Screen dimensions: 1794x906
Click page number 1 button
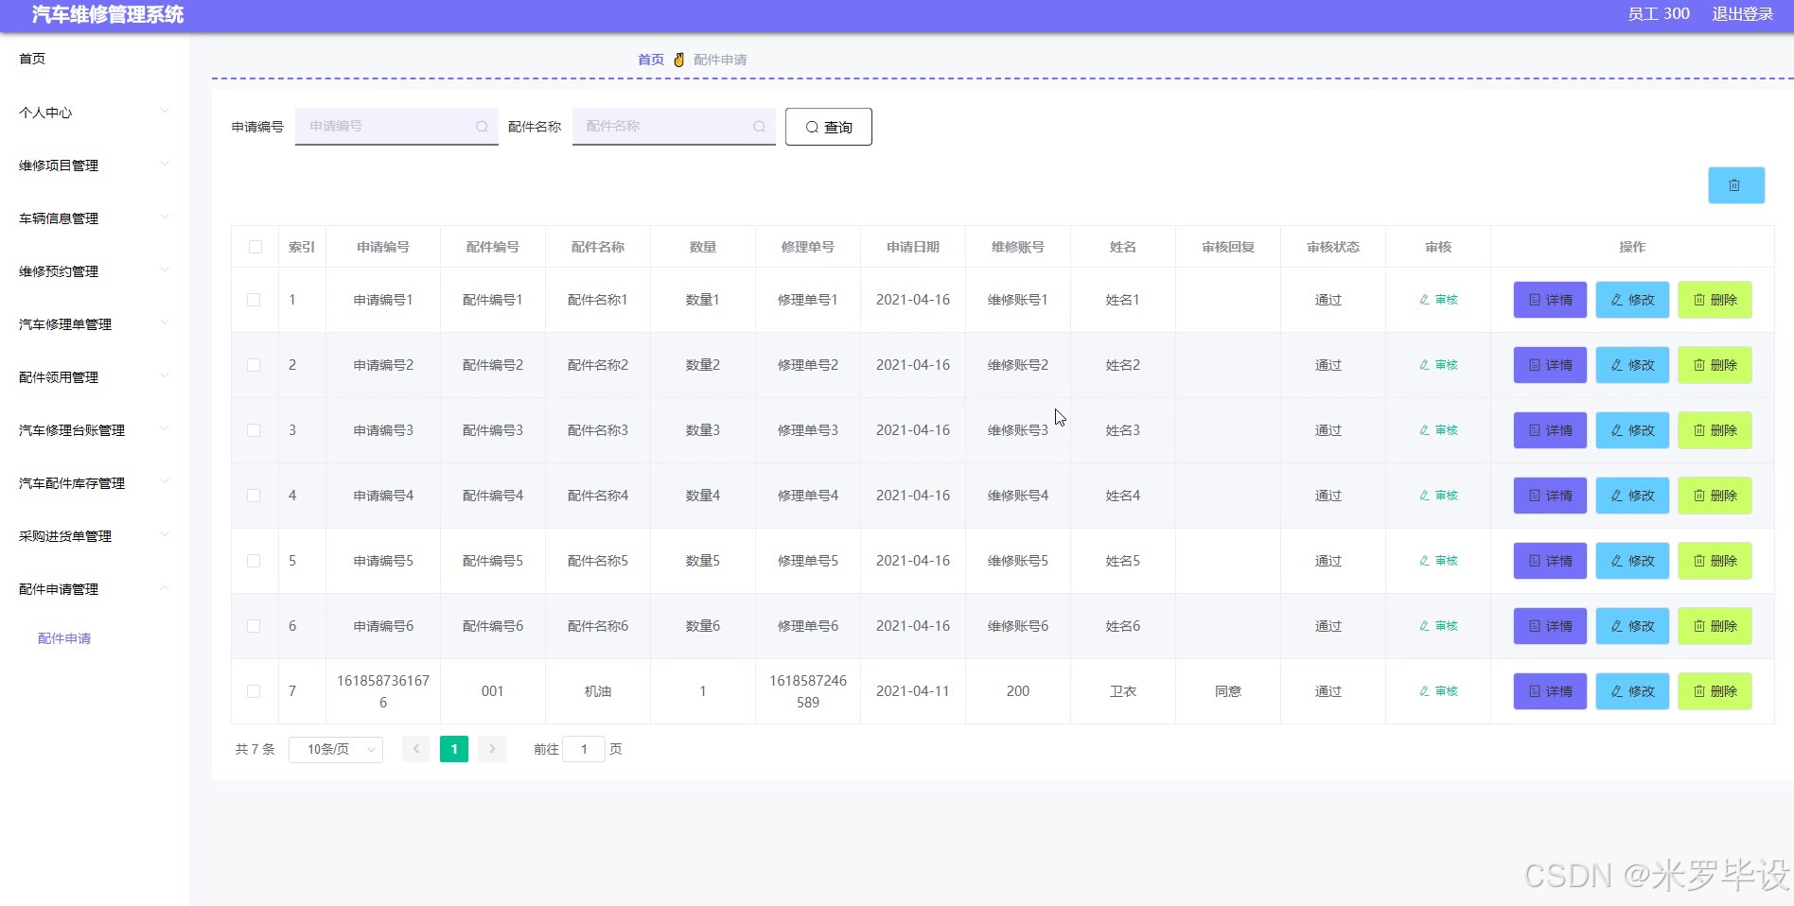click(x=454, y=749)
